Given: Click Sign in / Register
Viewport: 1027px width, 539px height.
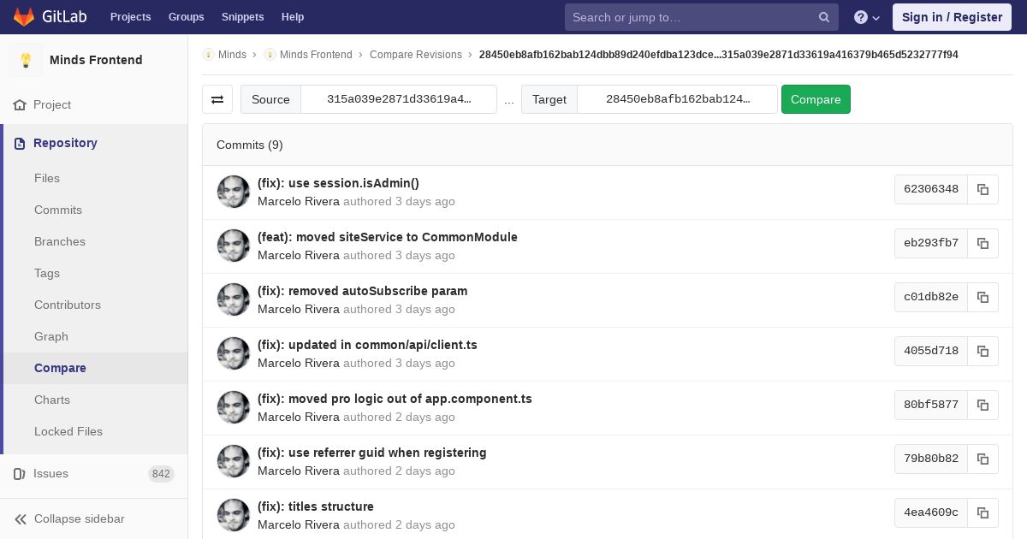Looking at the screenshot, I should coord(952,17).
